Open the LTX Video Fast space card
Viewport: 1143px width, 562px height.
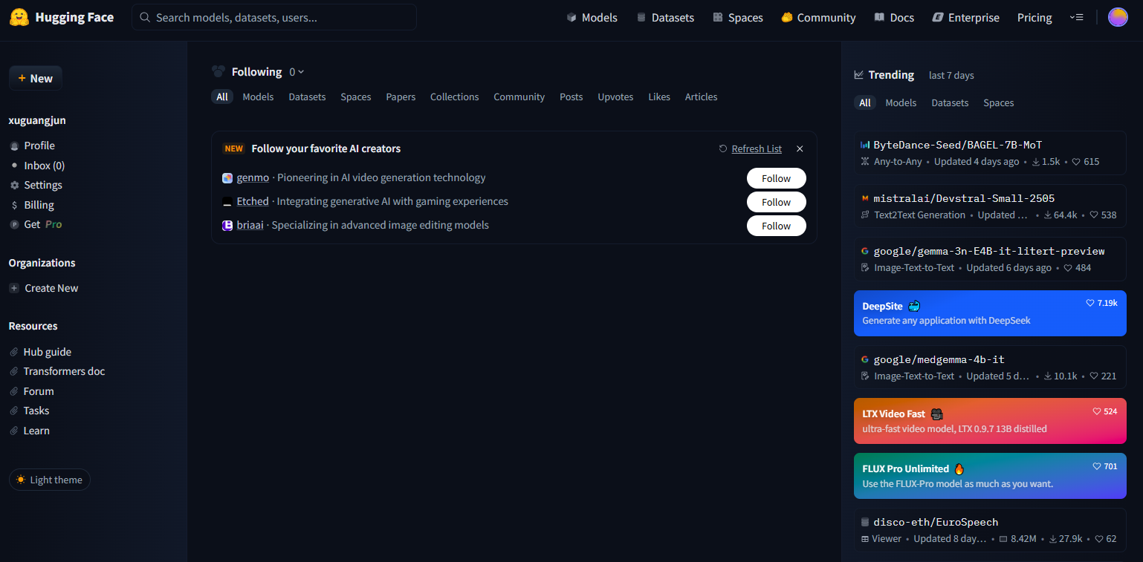(x=990, y=421)
